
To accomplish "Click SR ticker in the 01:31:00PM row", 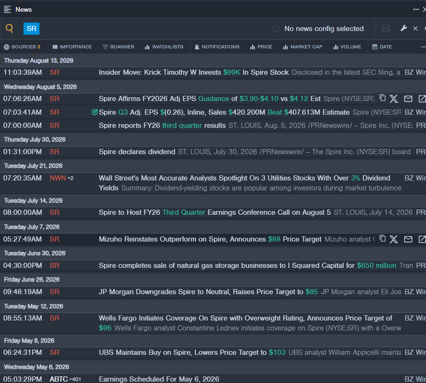I will click(55, 152).
